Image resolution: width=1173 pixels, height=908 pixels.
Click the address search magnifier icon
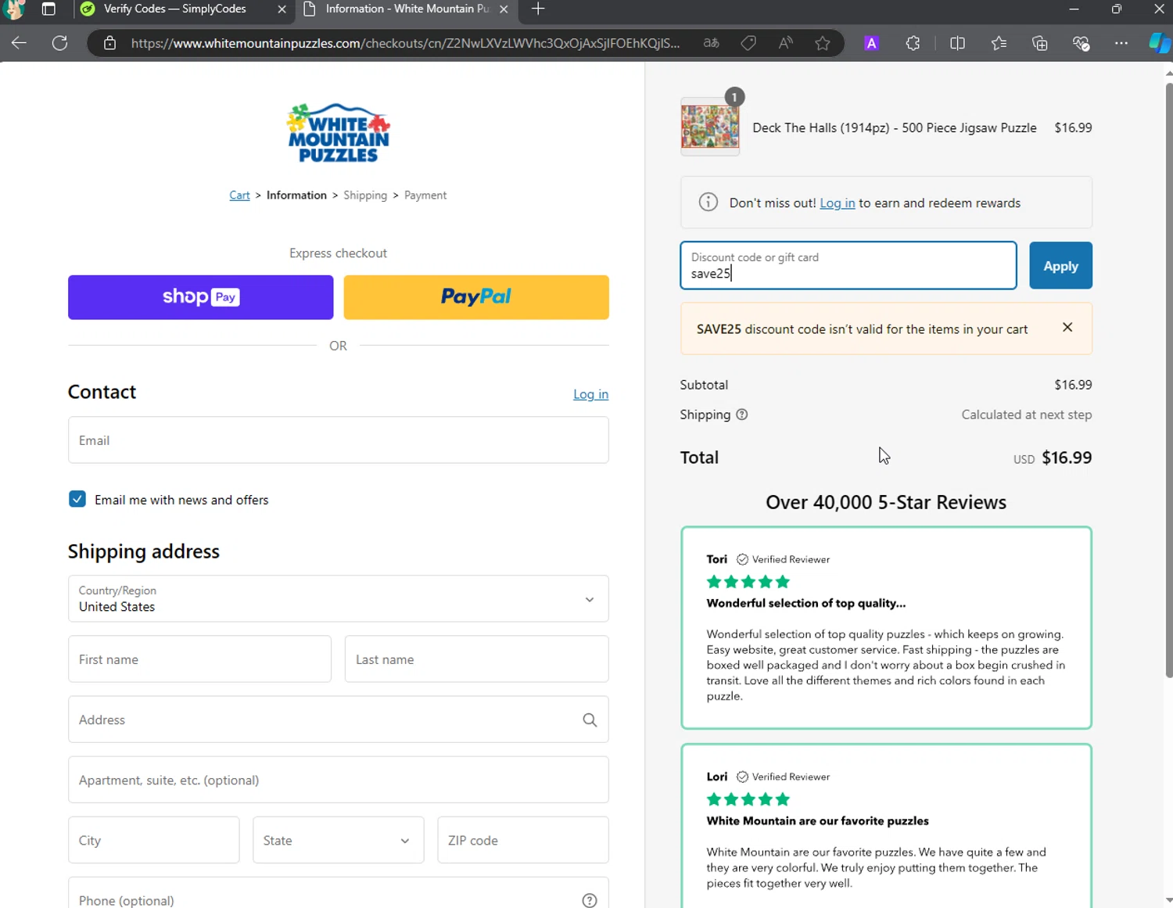click(590, 720)
